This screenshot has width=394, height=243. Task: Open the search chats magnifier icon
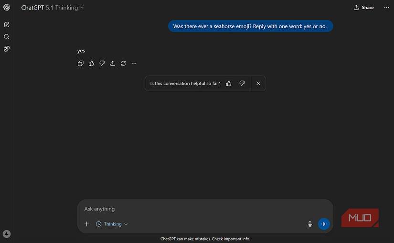point(7,37)
